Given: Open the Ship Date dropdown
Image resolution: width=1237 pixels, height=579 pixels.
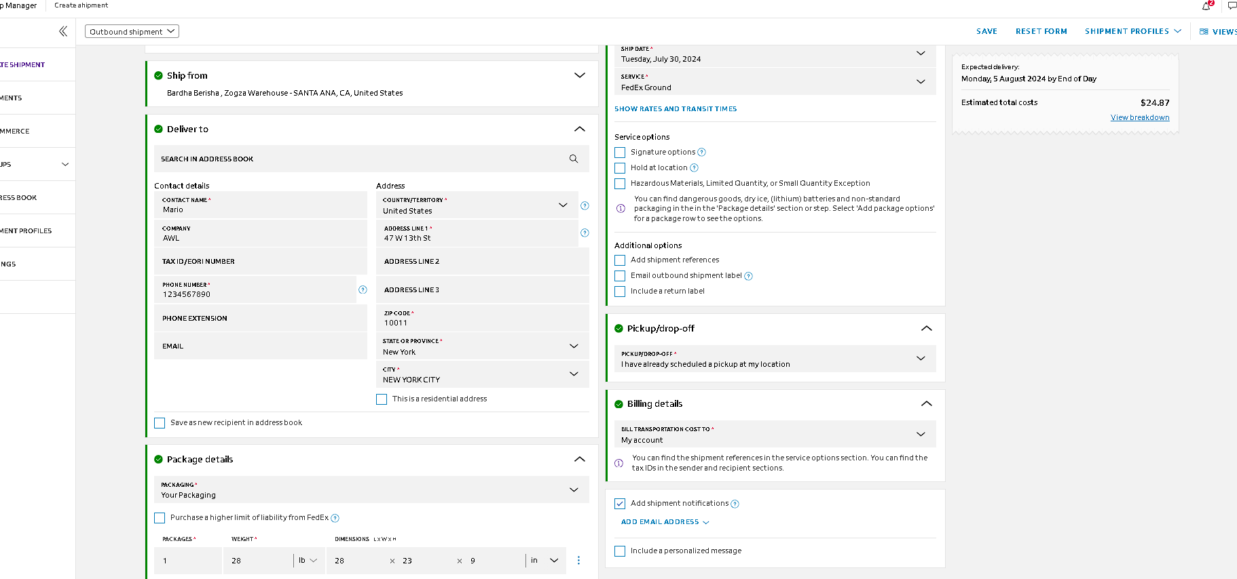Looking at the screenshot, I should tap(775, 54).
